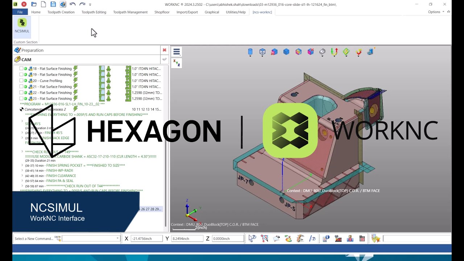Click the red and yellow arrow icon
The image size is (464, 261).
tap(359, 52)
